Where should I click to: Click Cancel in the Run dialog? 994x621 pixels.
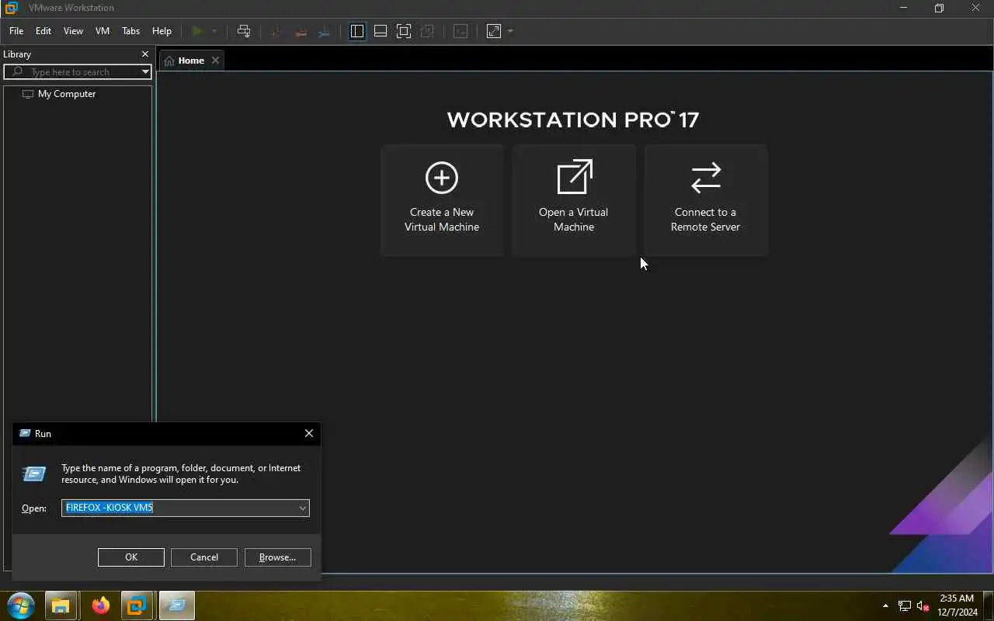point(204,557)
